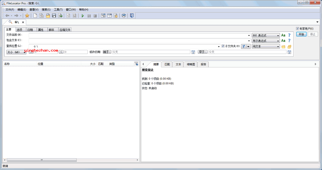Open the 工具(T) menu
The image size is (322, 170).
58,10
